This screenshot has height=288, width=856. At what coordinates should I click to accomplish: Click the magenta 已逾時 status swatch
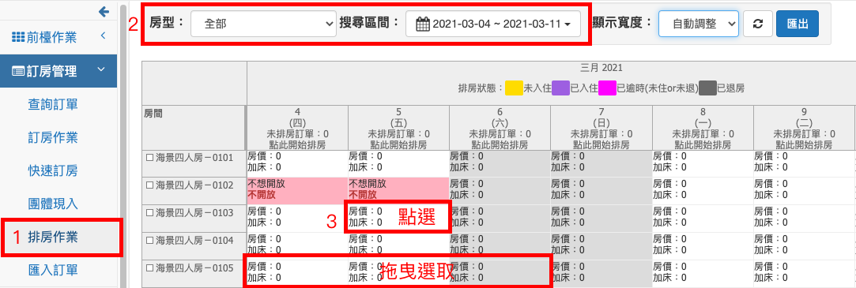608,88
